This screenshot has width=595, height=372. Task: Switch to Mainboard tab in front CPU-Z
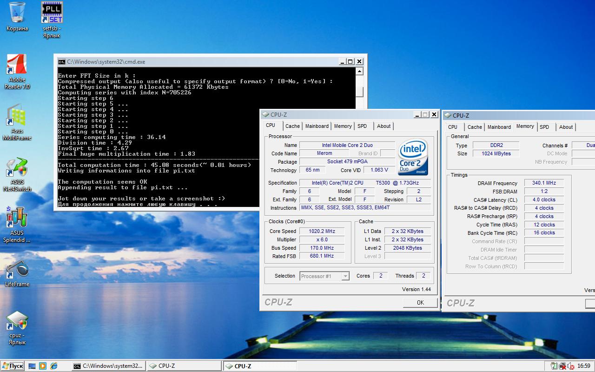[x=317, y=126]
